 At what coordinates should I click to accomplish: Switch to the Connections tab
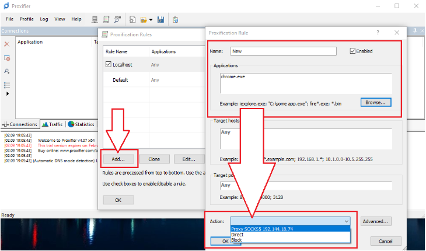click(x=20, y=124)
